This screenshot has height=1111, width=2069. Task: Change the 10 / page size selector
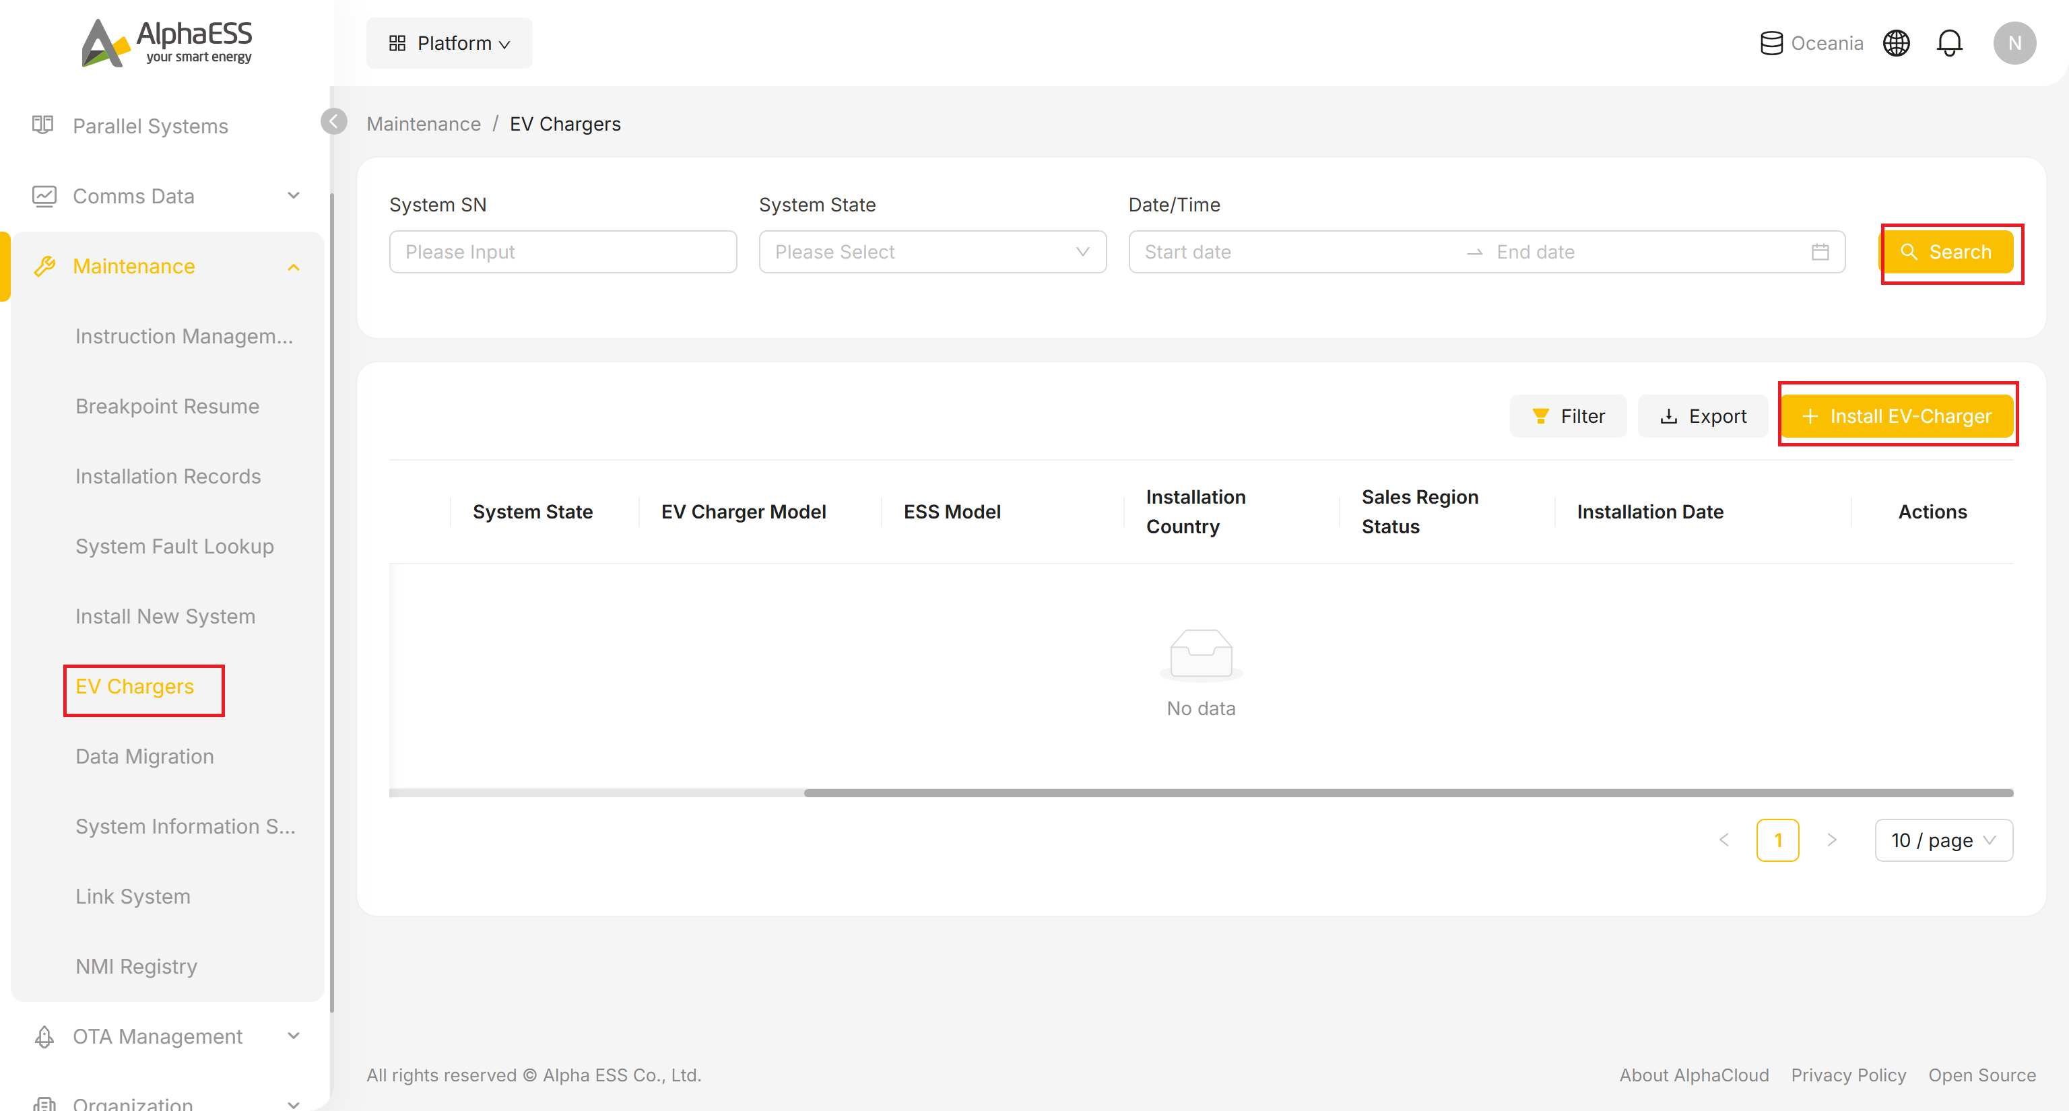(1944, 840)
